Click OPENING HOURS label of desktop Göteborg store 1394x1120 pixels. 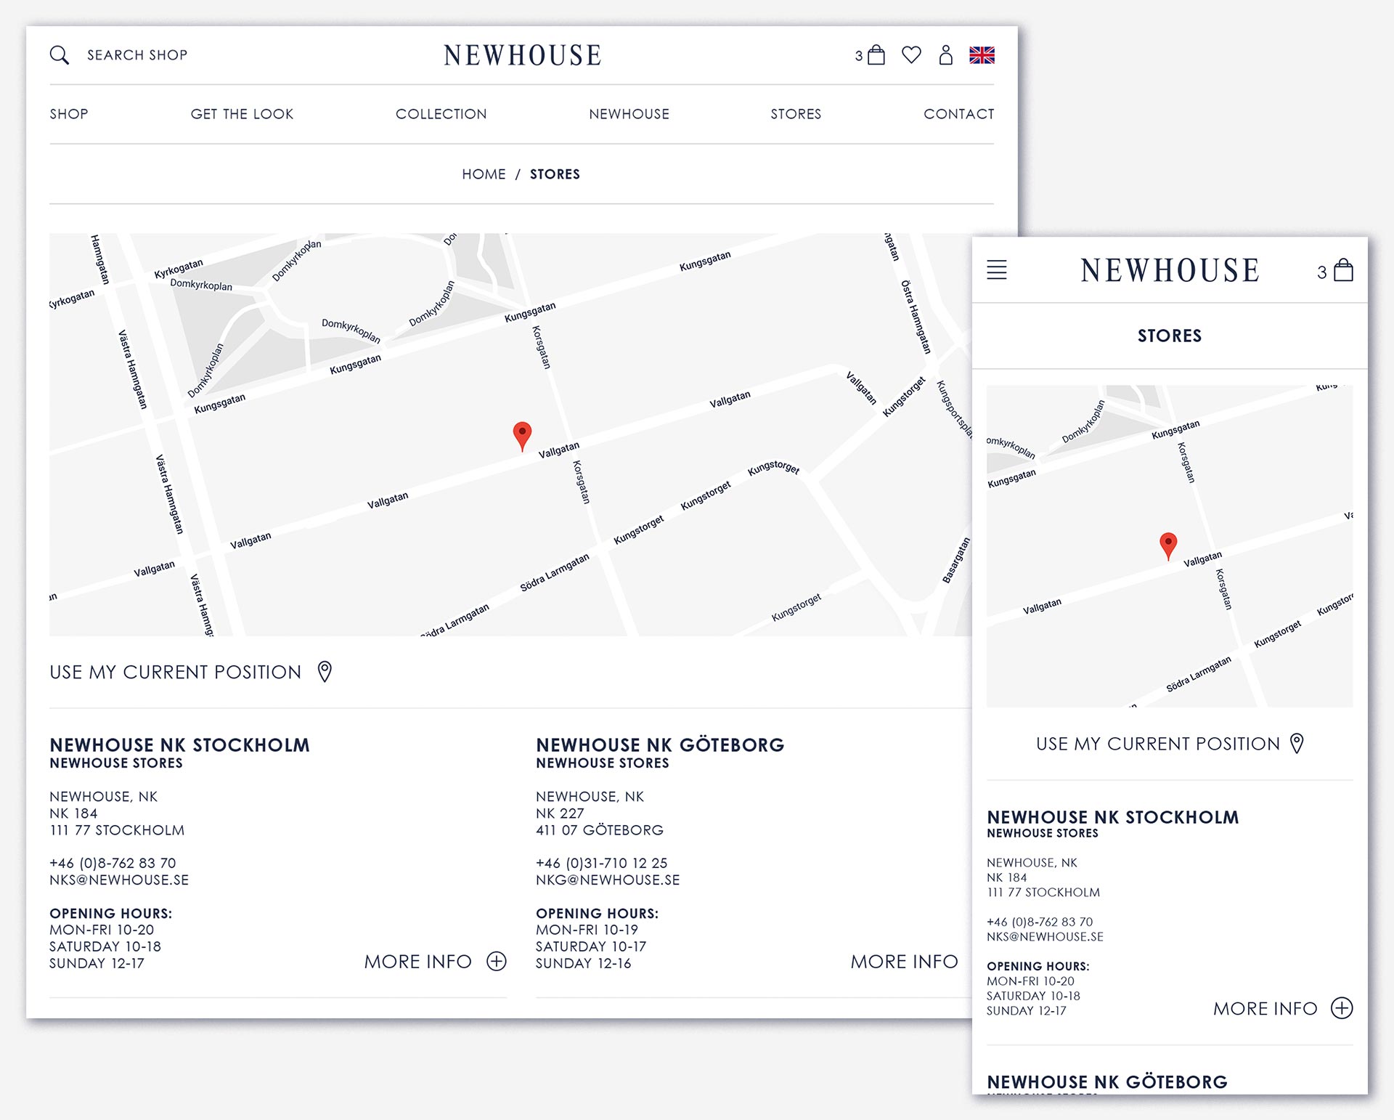597,914
